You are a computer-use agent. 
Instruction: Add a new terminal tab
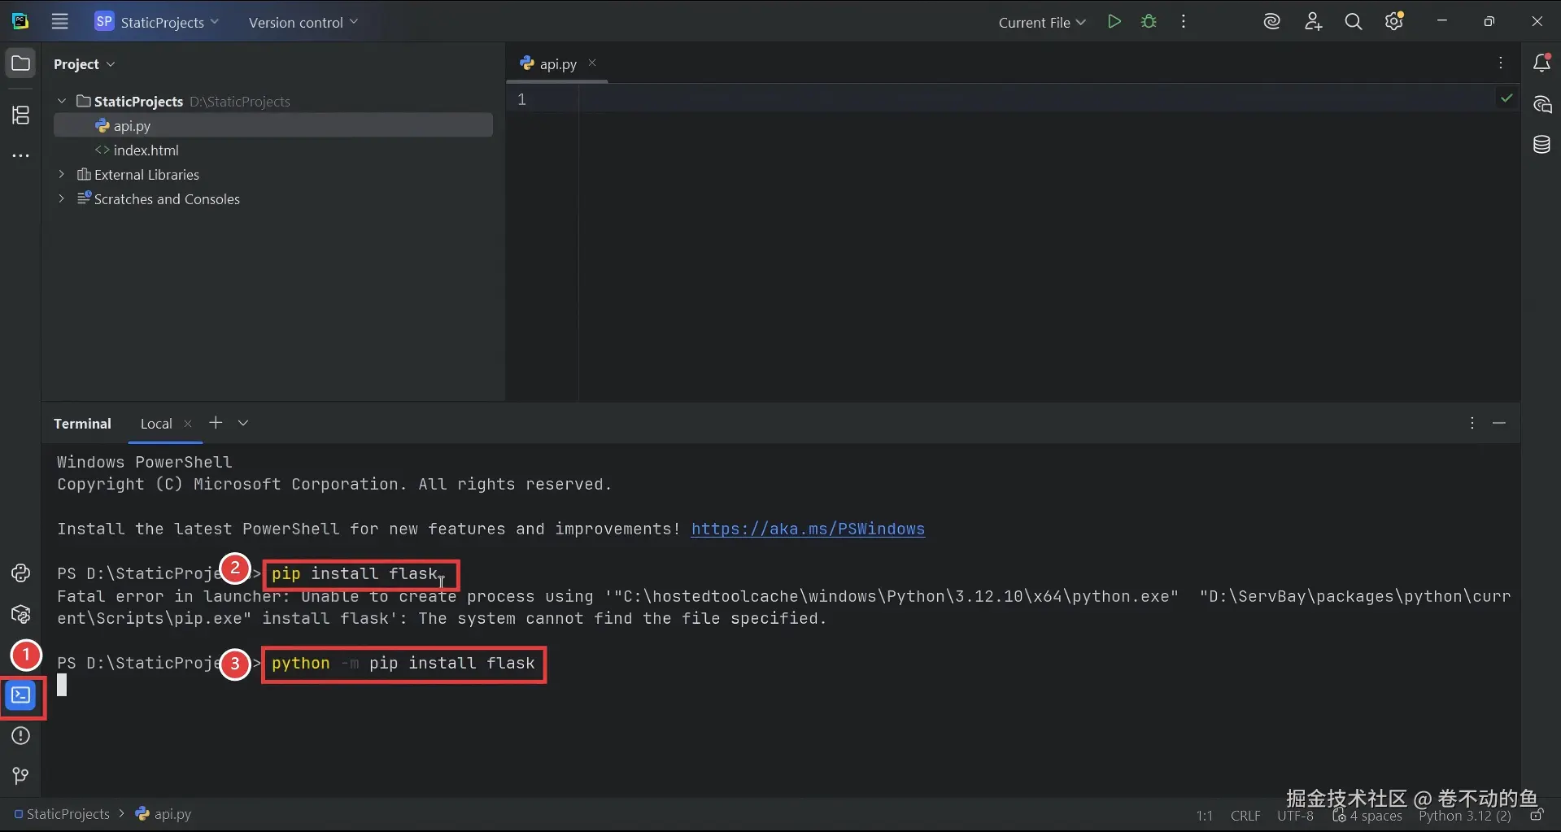(216, 423)
